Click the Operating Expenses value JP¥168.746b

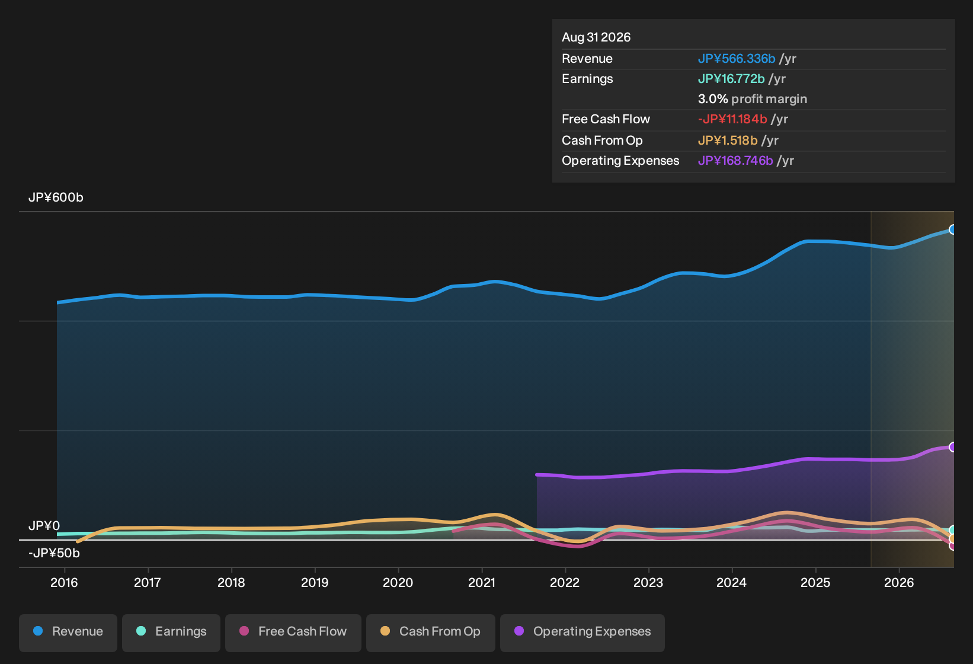[x=735, y=161]
